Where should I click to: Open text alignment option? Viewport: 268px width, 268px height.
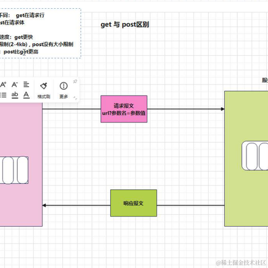(26, 84)
